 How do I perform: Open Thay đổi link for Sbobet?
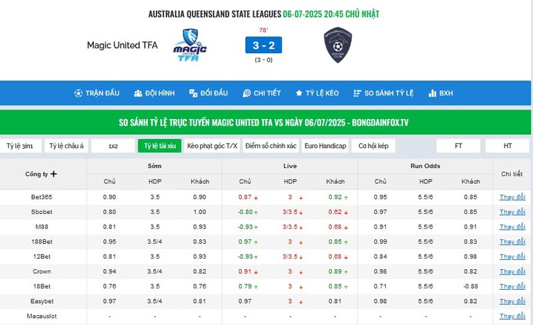coord(512,212)
